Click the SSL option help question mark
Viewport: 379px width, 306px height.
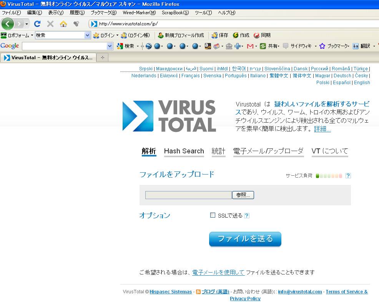tap(246, 215)
